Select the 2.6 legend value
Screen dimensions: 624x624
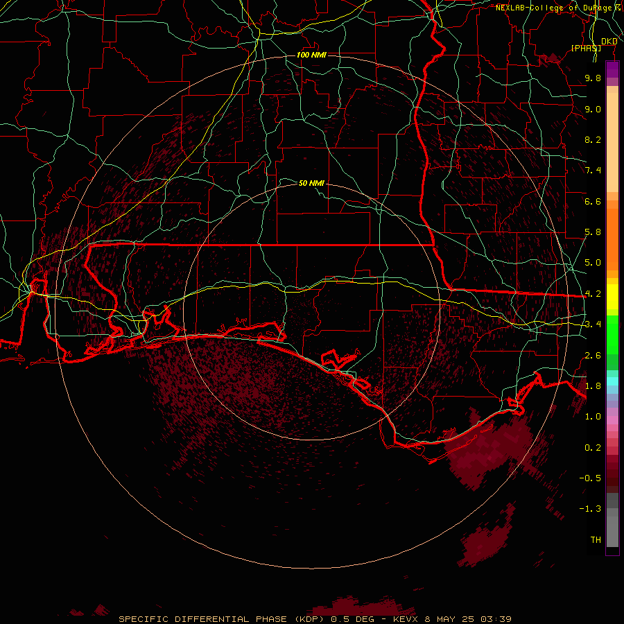593,356
